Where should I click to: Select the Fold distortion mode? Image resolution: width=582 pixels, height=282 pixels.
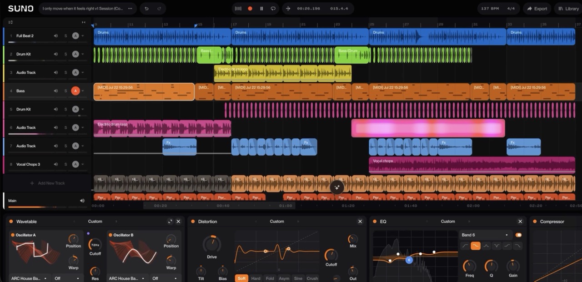point(270,278)
